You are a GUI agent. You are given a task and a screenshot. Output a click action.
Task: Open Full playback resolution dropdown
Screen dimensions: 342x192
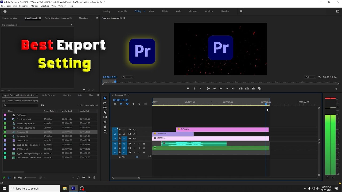[x=310, y=77]
